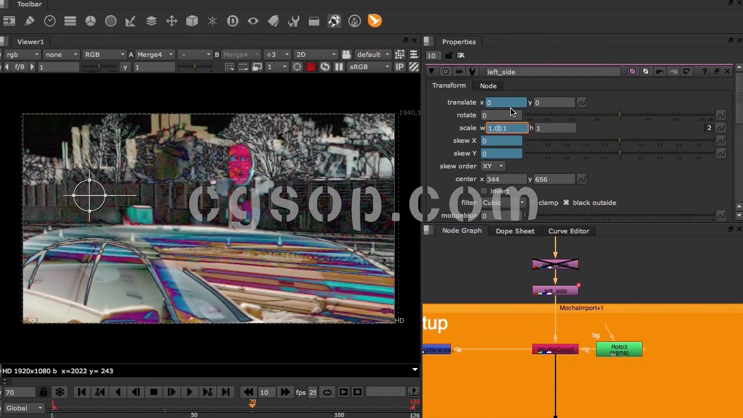Open the 2D view mode dropdown
This screenshot has height=418, width=743.
tap(316, 55)
